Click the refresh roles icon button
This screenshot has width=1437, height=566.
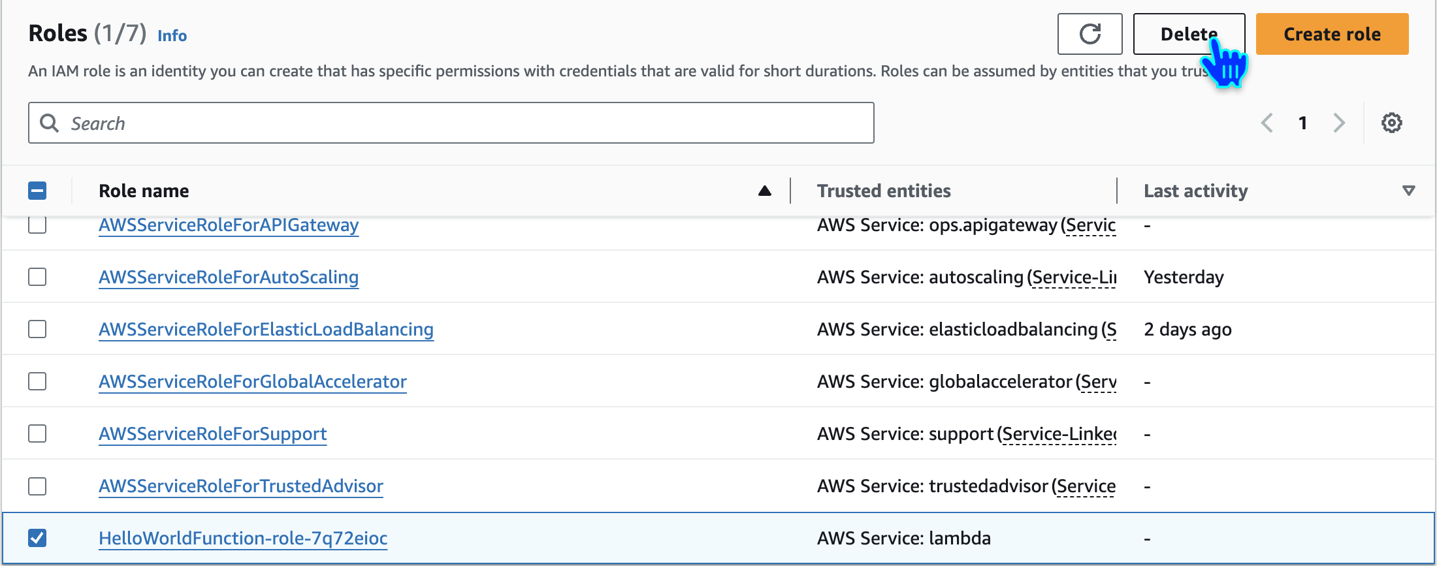click(x=1090, y=34)
